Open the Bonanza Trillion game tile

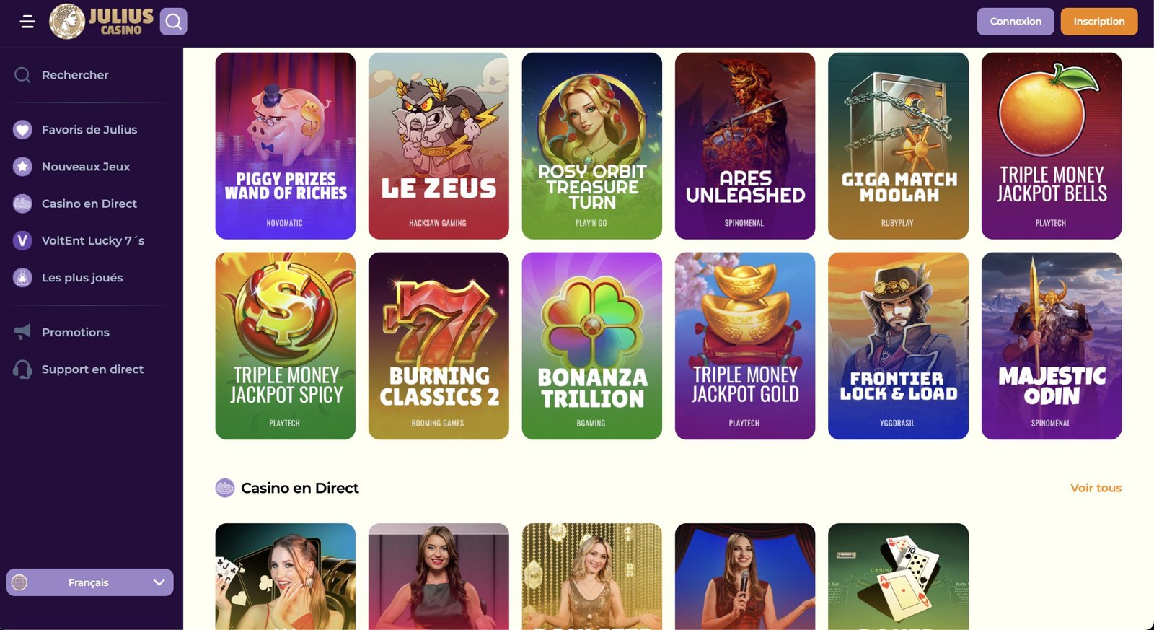[592, 346]
